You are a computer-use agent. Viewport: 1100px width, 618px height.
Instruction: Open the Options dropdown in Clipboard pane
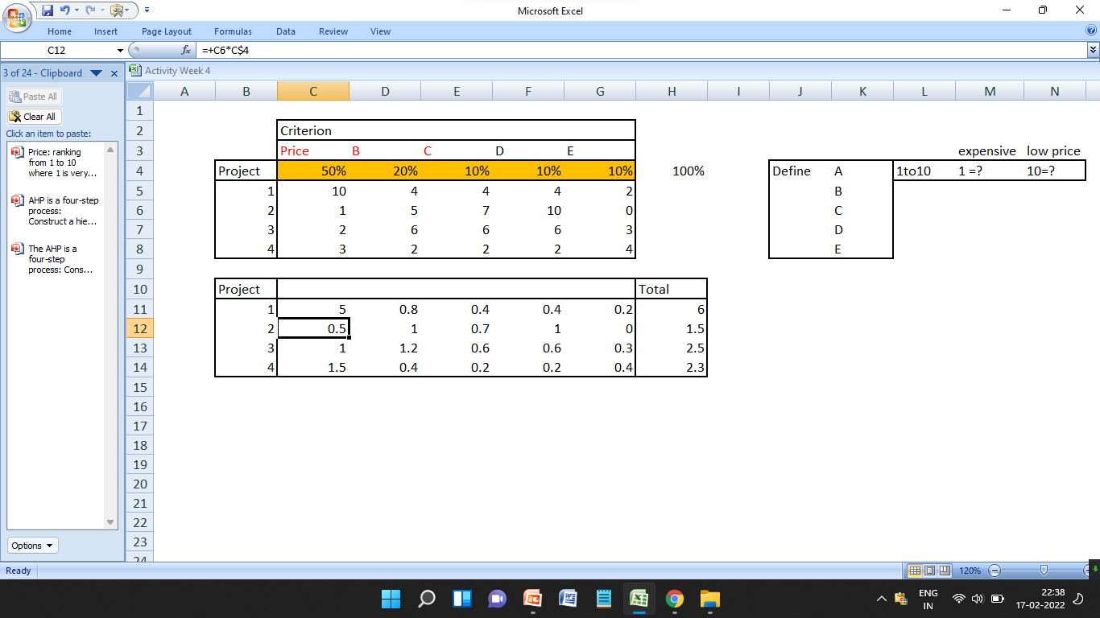[31, 545]
